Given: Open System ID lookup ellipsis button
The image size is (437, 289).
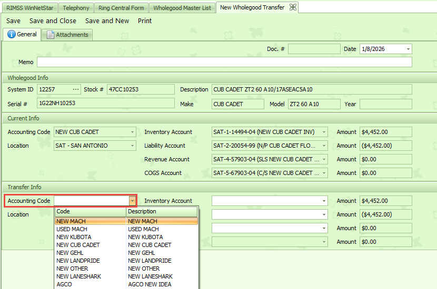Looking at the screenshot, I should 75,89.
